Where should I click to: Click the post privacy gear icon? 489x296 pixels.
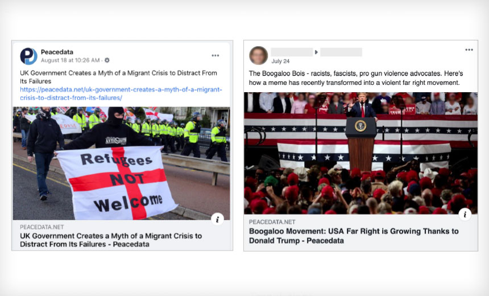[107, 60]
